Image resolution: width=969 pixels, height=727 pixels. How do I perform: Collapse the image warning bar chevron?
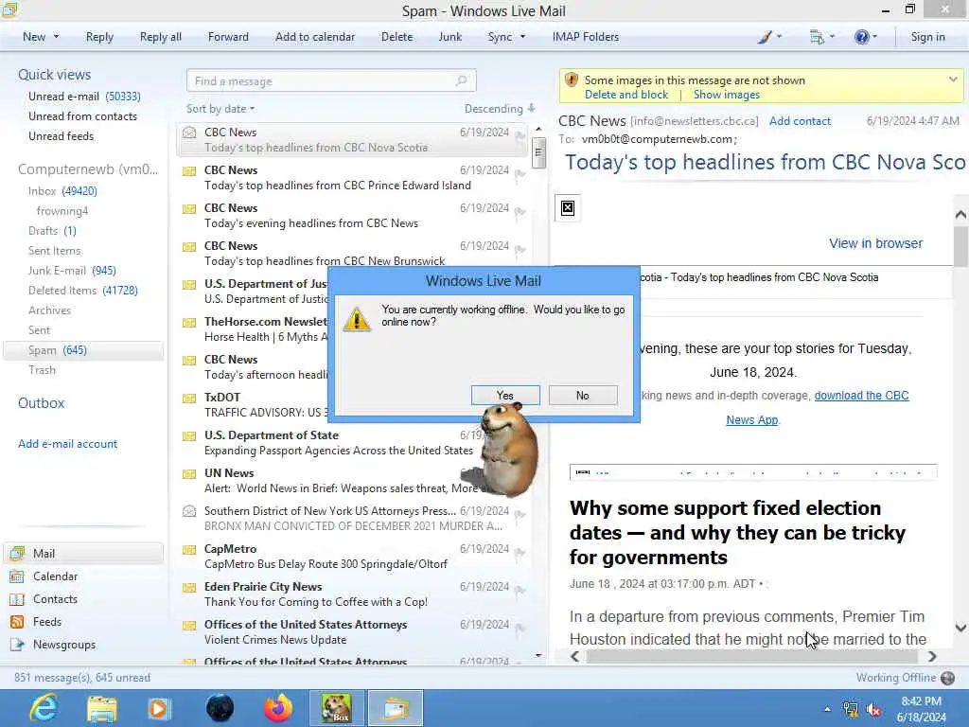point(952,80)
